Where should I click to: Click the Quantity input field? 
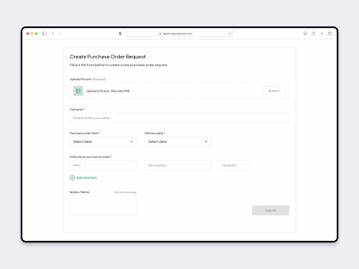tap(235, 165)
